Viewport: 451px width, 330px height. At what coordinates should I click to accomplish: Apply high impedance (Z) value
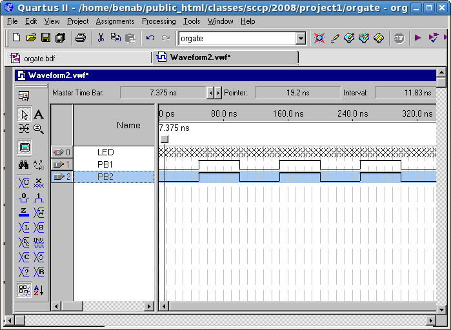coord(25,212)
